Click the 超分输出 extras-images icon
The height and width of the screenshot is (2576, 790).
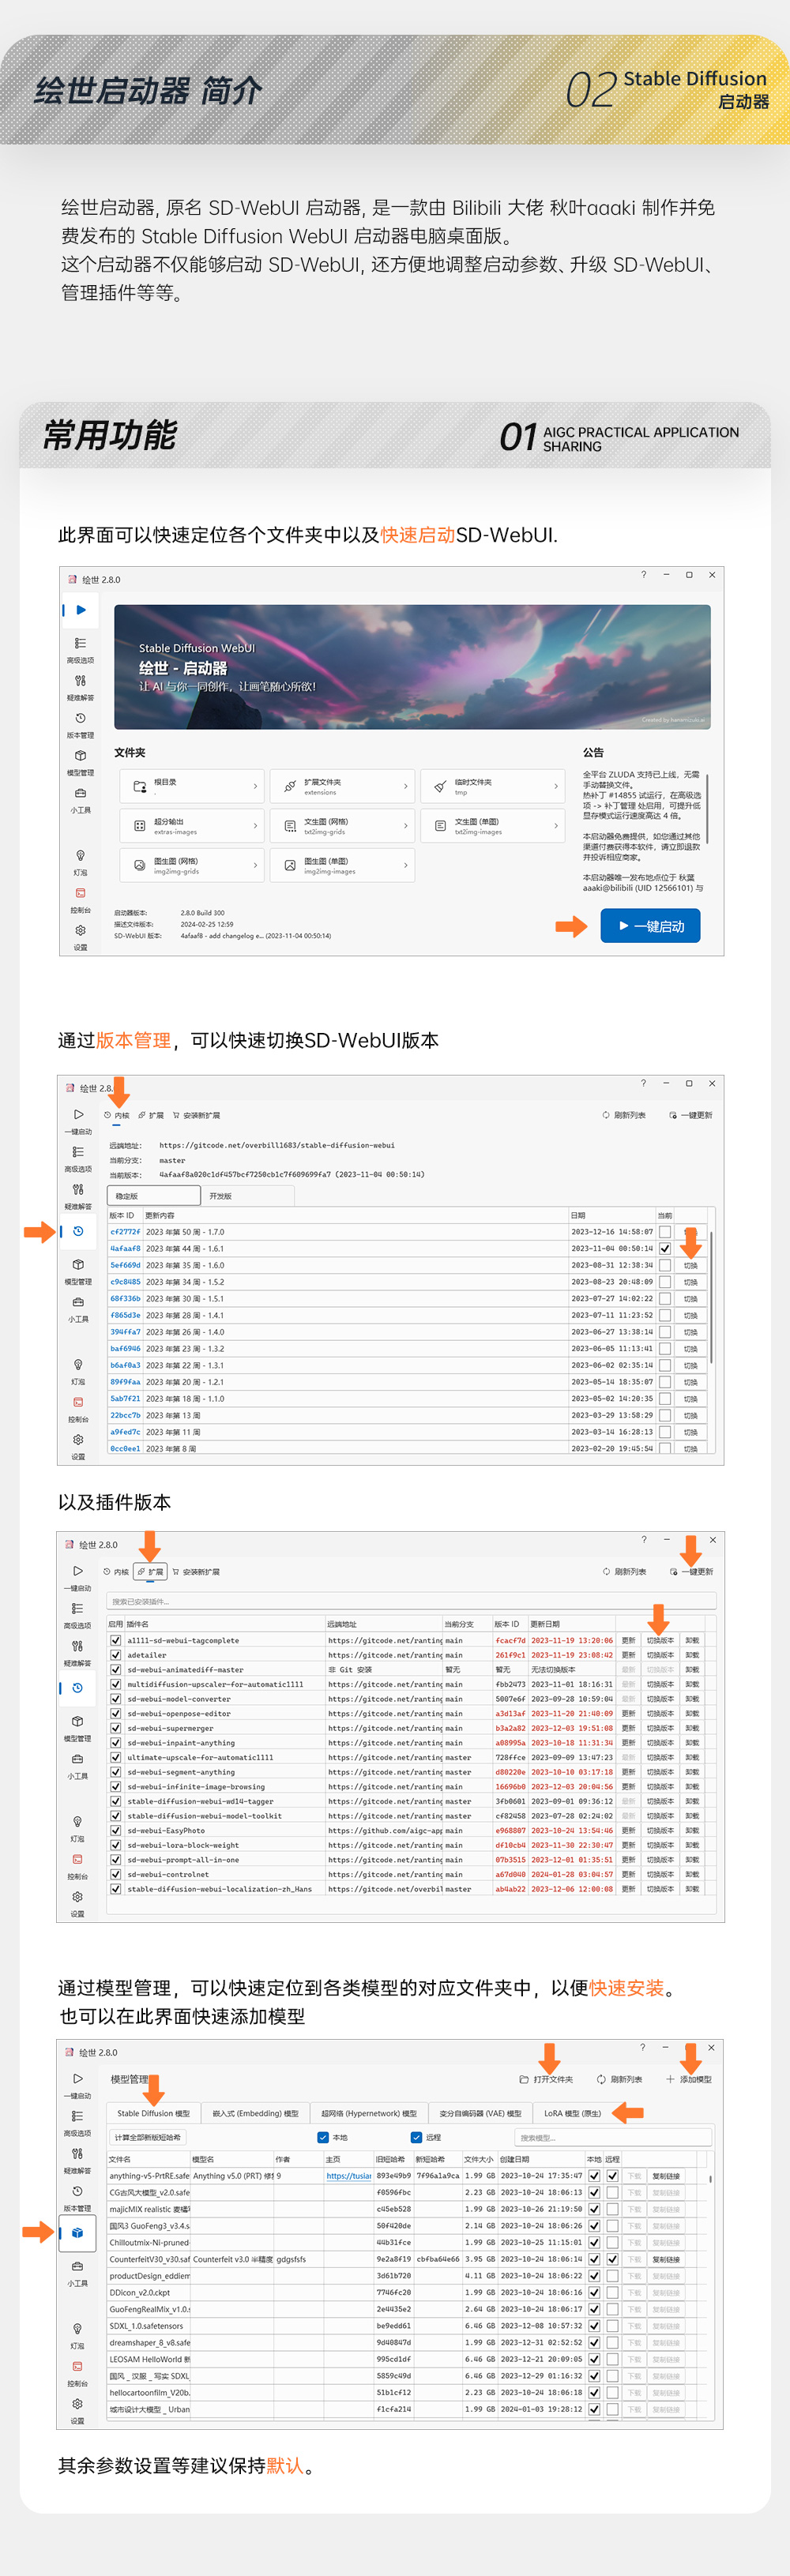point(140,826)
